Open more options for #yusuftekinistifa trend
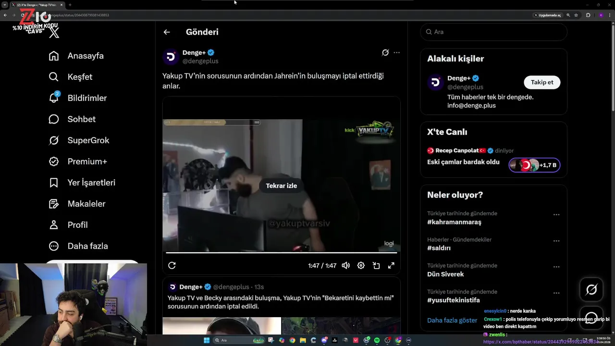615x346 pixels. pyautogui.click(x=556, y=293)
